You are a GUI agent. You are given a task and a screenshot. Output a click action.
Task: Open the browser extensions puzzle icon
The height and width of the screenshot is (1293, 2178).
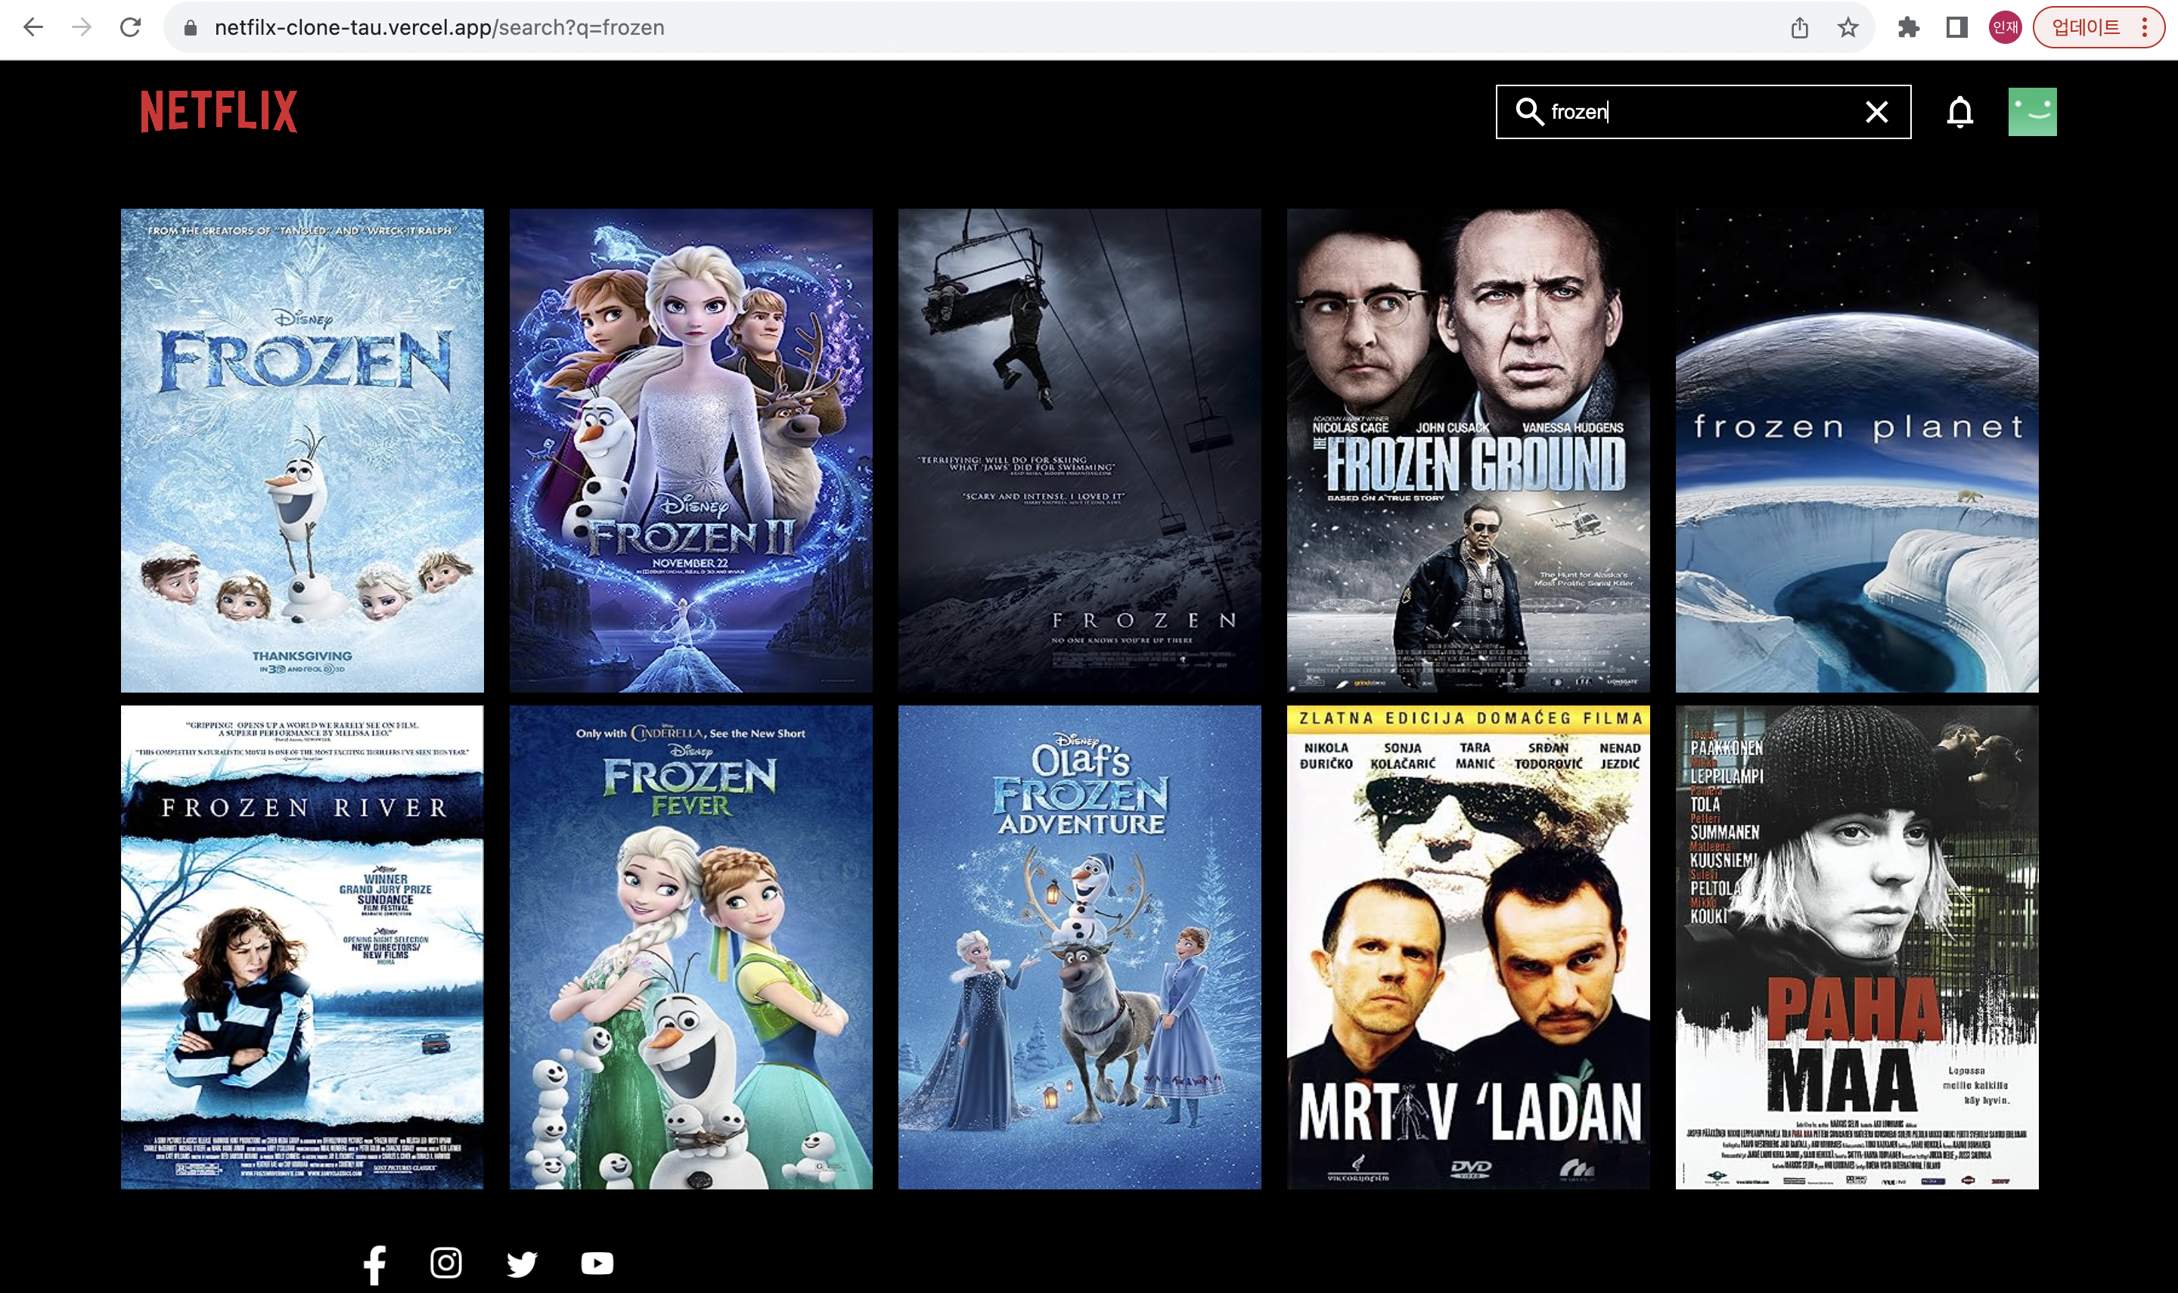(1908, 28)
